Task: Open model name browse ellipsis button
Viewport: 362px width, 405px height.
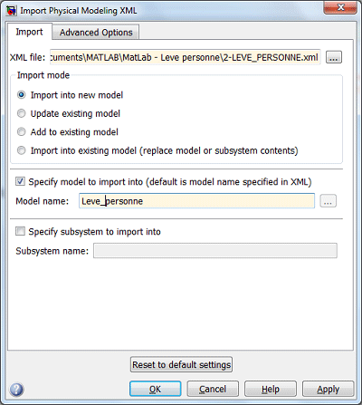Action: click(328, 201)
